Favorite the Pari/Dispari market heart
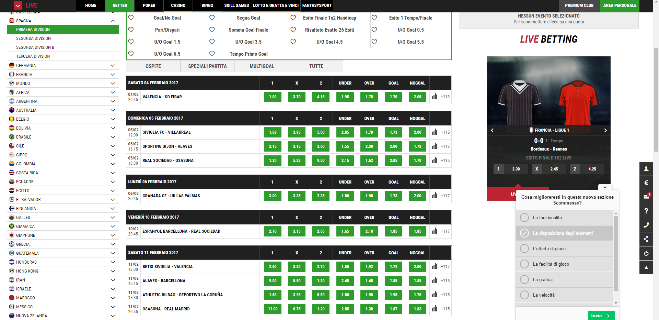 pos(131,30)
